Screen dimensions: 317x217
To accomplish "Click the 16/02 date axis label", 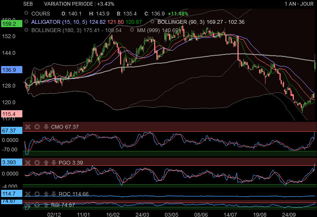I will pos(113,214).
